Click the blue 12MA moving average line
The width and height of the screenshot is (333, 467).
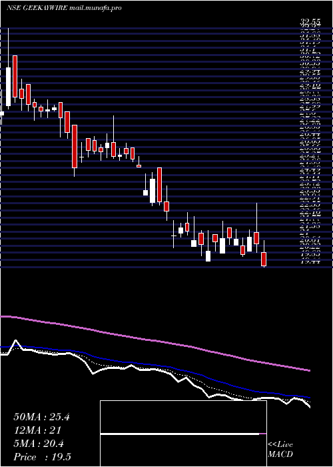pos(155,365)
